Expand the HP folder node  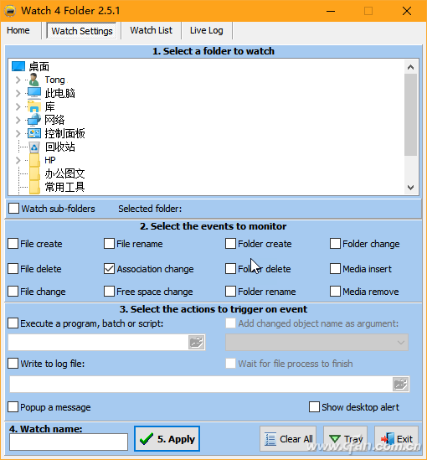coord(18,160)
